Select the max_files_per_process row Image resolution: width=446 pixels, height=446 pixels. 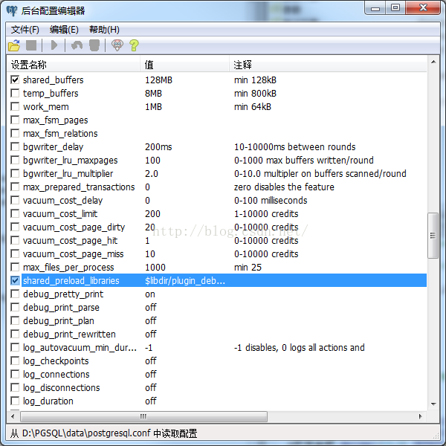click(219, 267)
